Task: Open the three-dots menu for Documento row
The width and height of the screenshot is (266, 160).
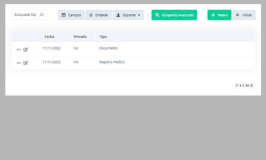Action: click(19, 49)
